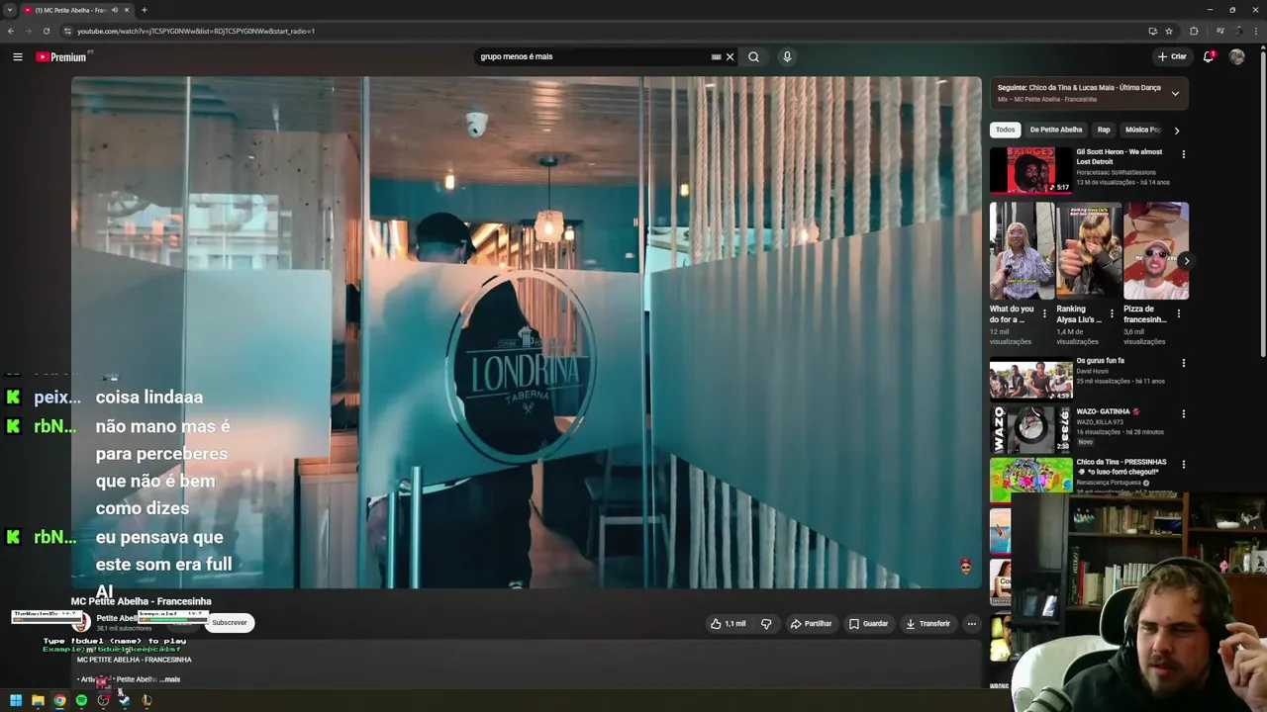Go back in browser history
1267x712 pixels.
pyautogui.click(x=11, y=31)
